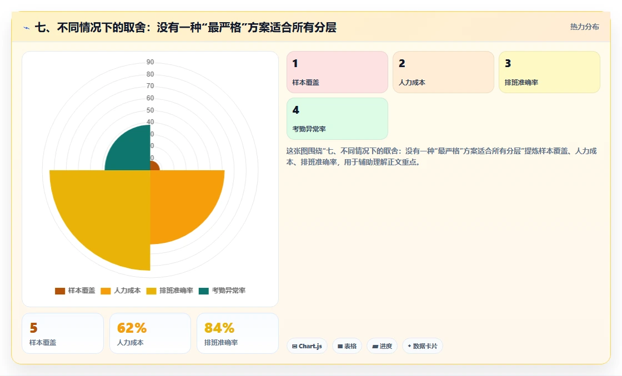Click the small icon before the section title
The width and height of the screenshot is (622, 376).
point(27,28)
